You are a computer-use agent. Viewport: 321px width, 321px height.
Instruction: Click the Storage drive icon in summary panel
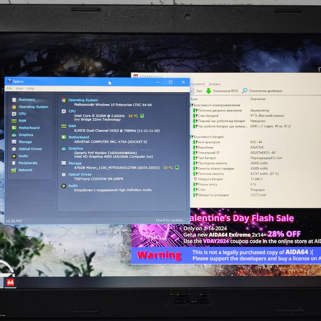click(x=64, y=163)
